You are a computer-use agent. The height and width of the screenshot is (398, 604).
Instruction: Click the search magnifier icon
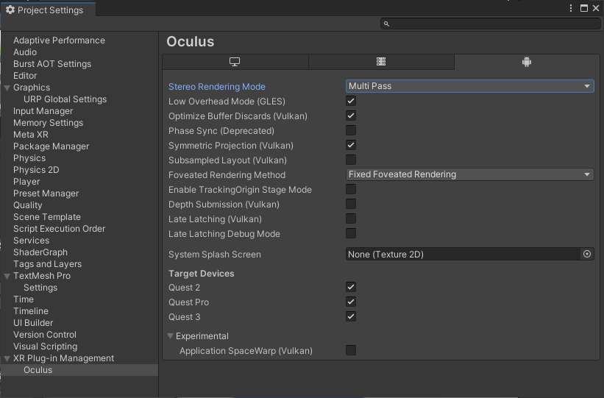click(386, 24)
